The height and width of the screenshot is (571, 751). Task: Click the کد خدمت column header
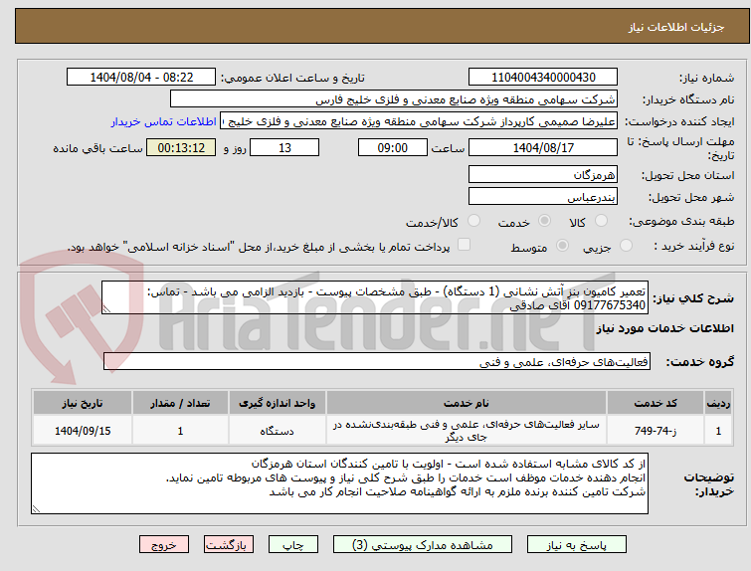click(x=655, y=403)
